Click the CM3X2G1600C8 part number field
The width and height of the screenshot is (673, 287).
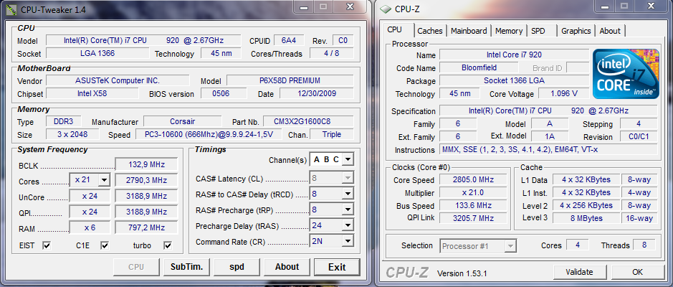tap(308, 121)
